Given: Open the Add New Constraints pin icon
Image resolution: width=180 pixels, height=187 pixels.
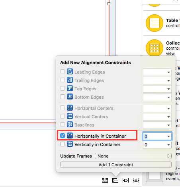Looking at the screenshot, I should click(x=125, y=181).
